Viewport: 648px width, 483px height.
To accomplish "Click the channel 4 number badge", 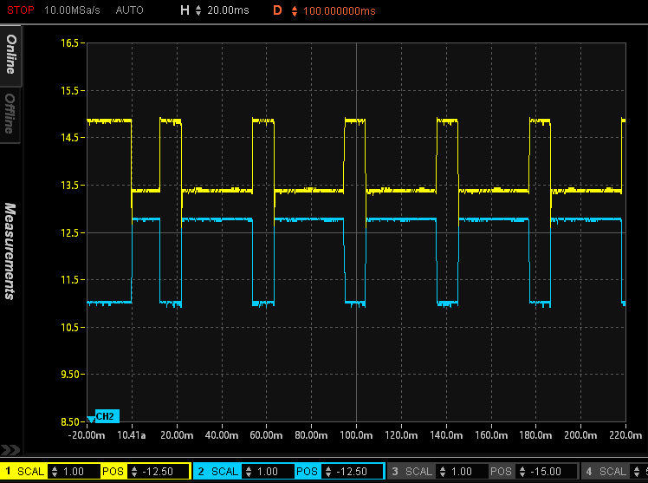I will (x=588, y=471).
